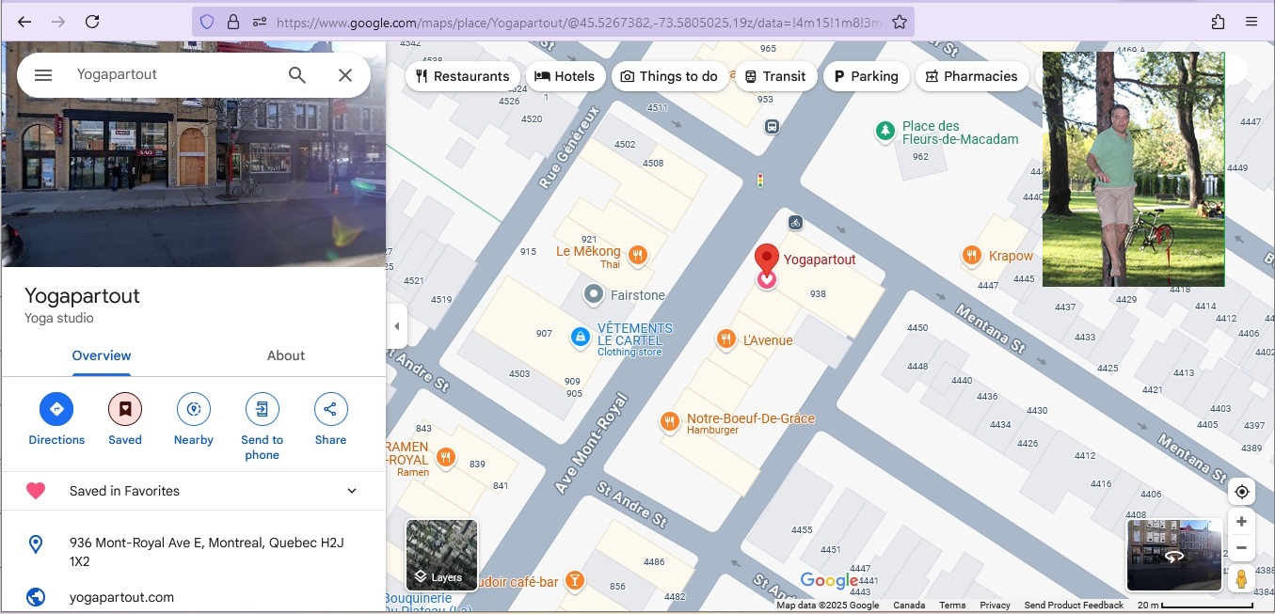Select the Directions icon for Yogapartout
Viewport: 1275px width, 614px height.
coord(56,409)
